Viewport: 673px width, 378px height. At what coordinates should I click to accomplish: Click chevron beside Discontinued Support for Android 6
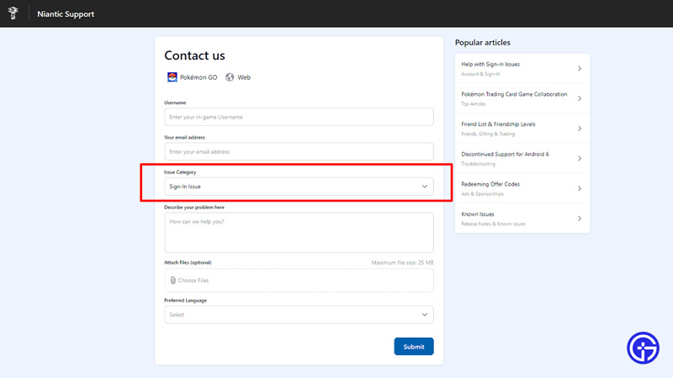pos(580,159)
